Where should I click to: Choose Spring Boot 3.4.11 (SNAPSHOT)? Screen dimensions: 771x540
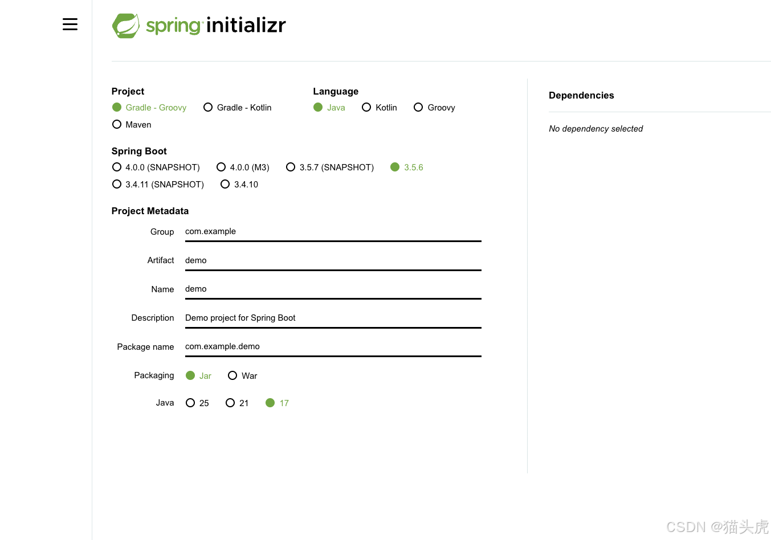click(x=158, y=185)
